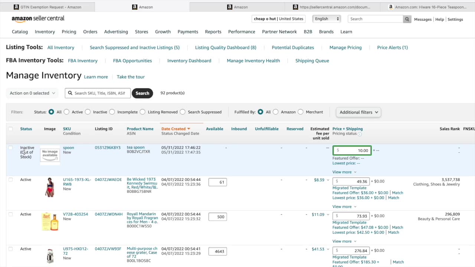Click Match next to Featured Offer $36.00
The height and width of the screenshot is (267, 475).
point(397,193)
